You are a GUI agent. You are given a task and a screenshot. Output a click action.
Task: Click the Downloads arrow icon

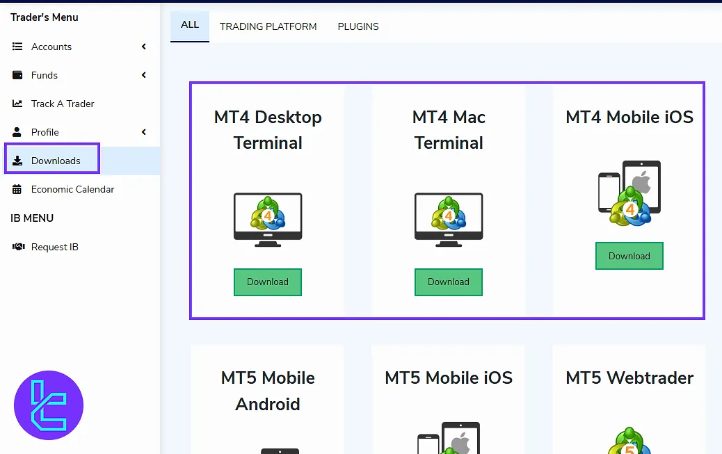click(17, 161)
